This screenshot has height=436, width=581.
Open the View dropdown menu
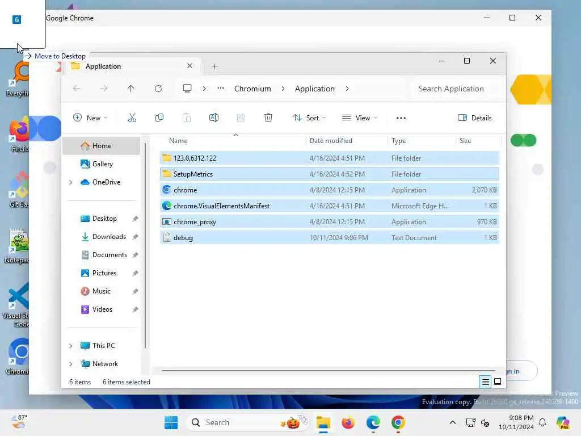click(359, 118)
